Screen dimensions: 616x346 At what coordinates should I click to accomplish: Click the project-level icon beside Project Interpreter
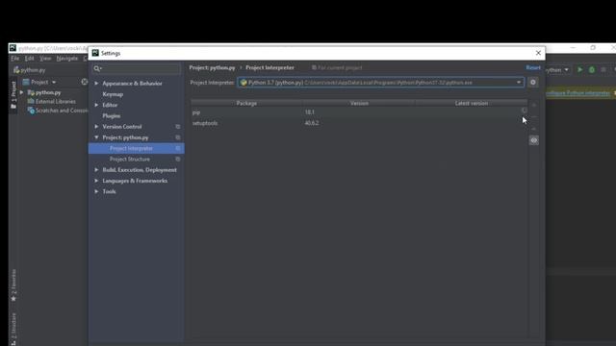(178, 148)
